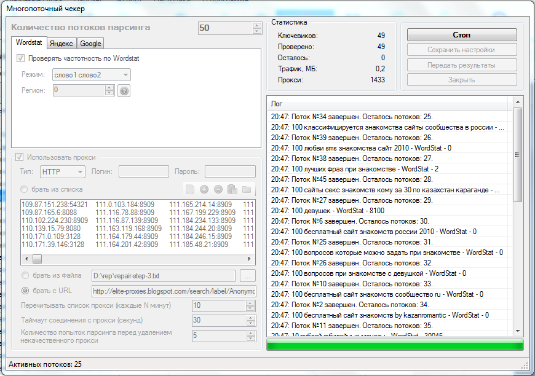This screenshot has height=376, width=535.
Task: Open the 'Режим' dropdown showing слово1 слово2
Action: point(91,75)
